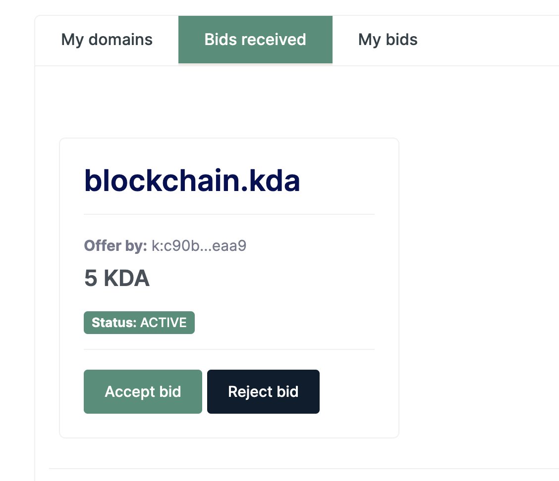Select the bidder address k:c90b...eaa9

[199, 246]
